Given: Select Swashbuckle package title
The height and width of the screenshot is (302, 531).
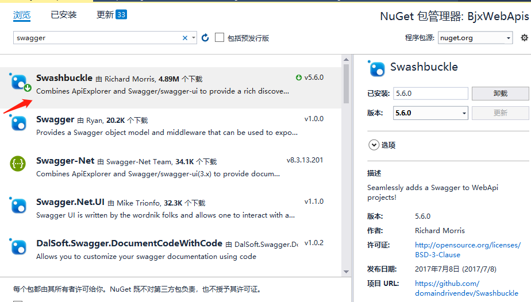Looking at the screenshot, I should click(64, 78).
